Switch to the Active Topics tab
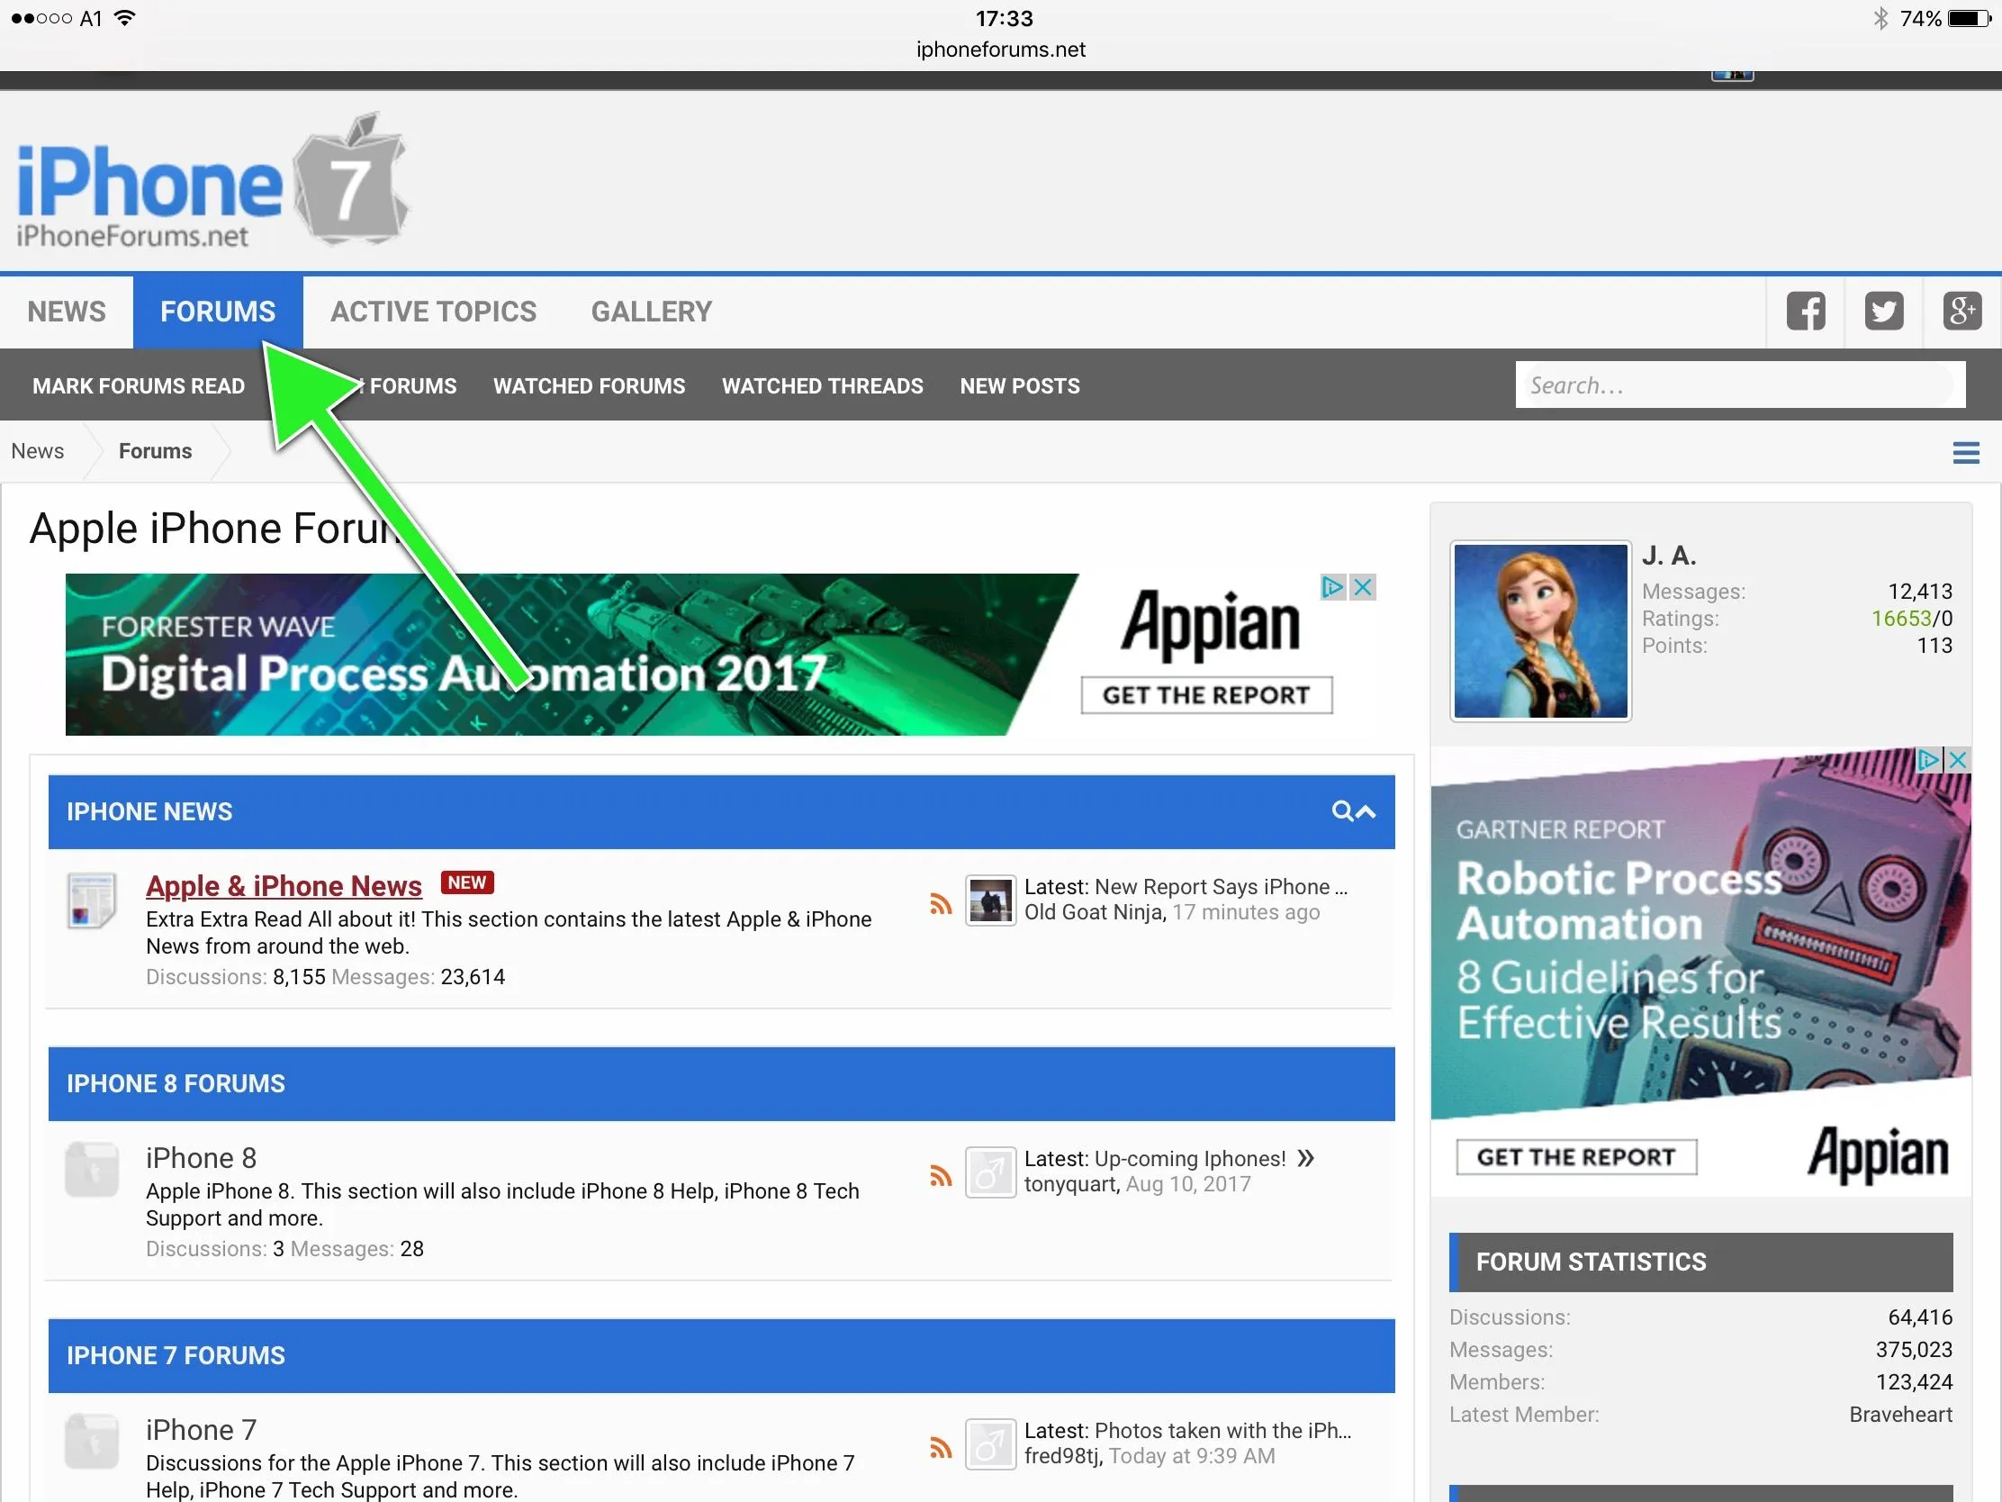 tap(433, 312)
